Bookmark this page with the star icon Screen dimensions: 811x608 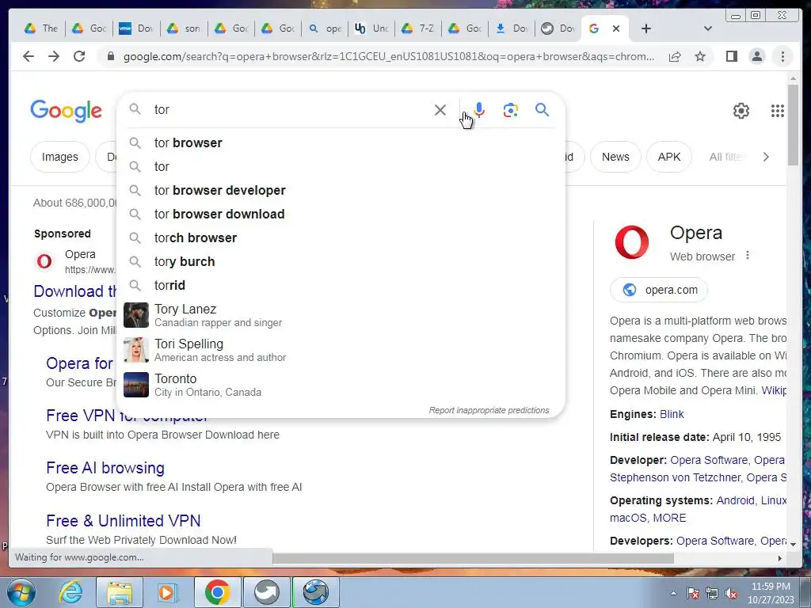pyautogui.click(x=700, y=56)
